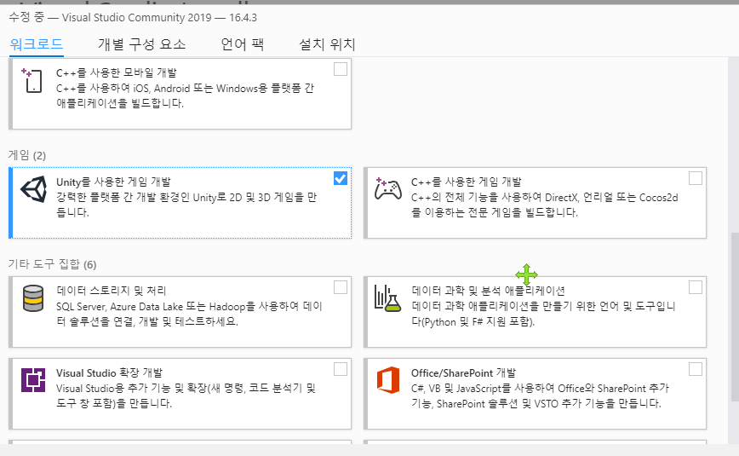Click the DirectX, 언리얼 또는 Cocos2d description text

tap(544, 205)
